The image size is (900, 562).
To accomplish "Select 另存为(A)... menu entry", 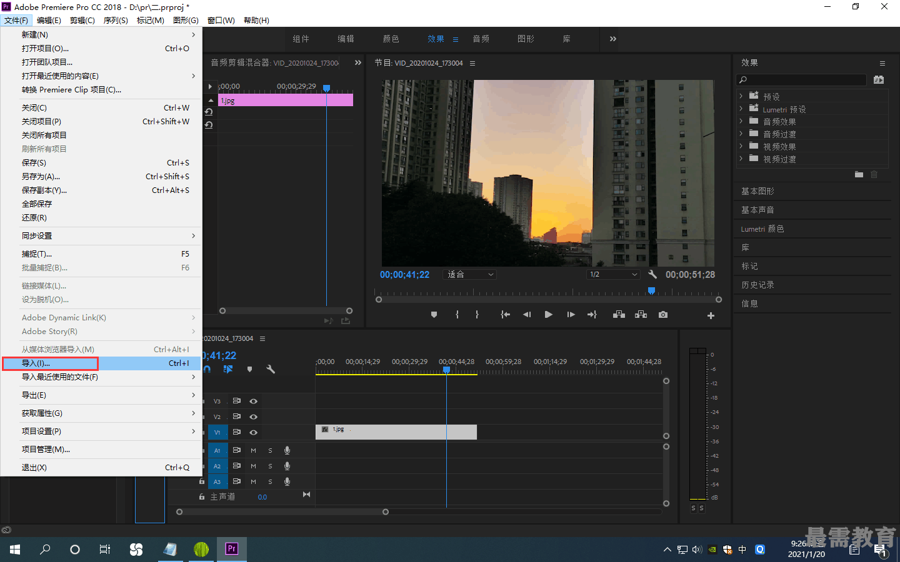I will (x=101, y=177).
